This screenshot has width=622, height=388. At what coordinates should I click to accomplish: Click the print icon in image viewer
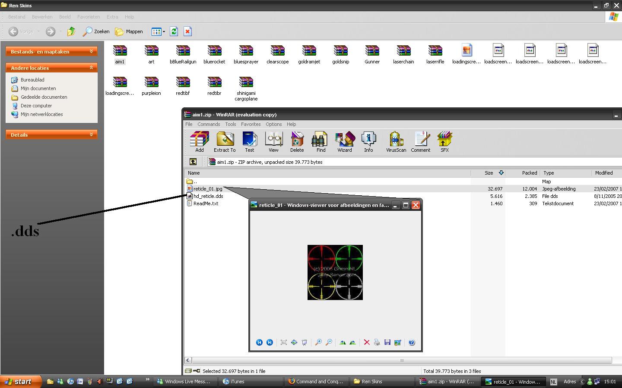[377, 342]
